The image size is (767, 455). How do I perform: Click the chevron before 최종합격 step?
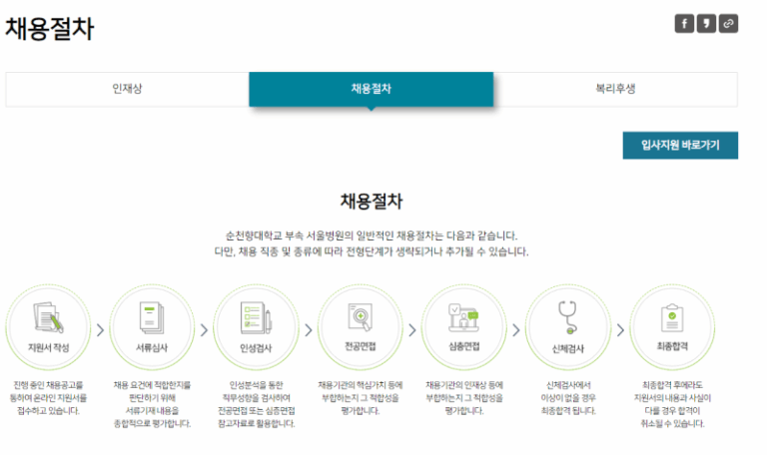point(619,329)
